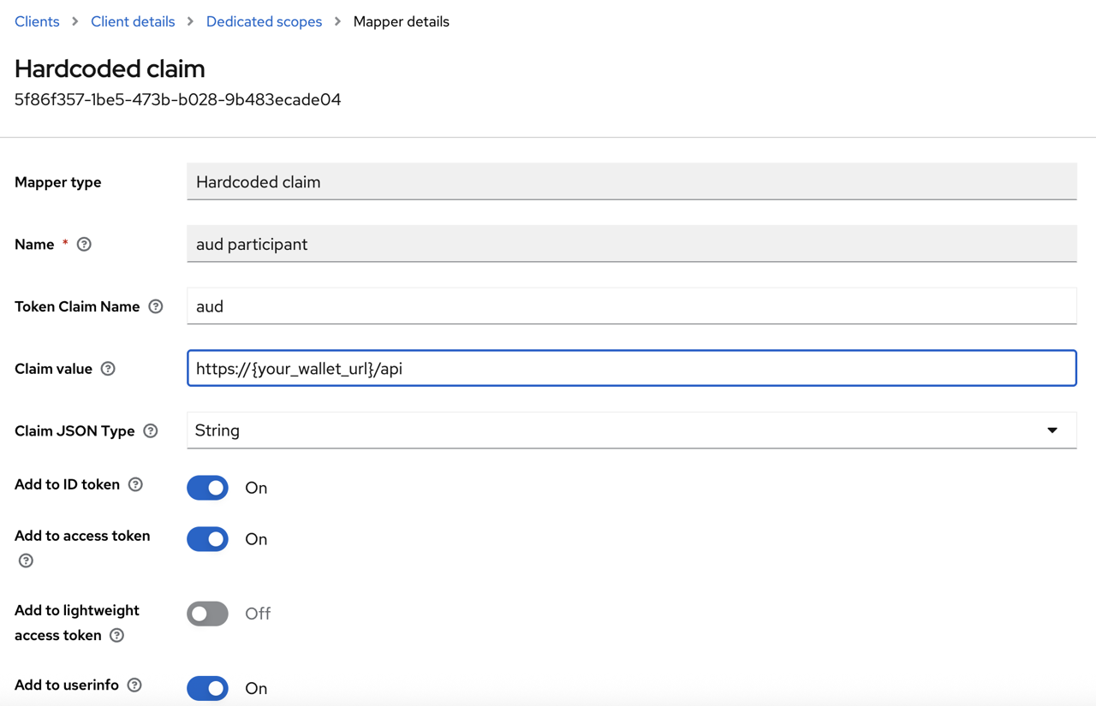Open Dedicated scopes breadcrumb link

pos(264,21)
